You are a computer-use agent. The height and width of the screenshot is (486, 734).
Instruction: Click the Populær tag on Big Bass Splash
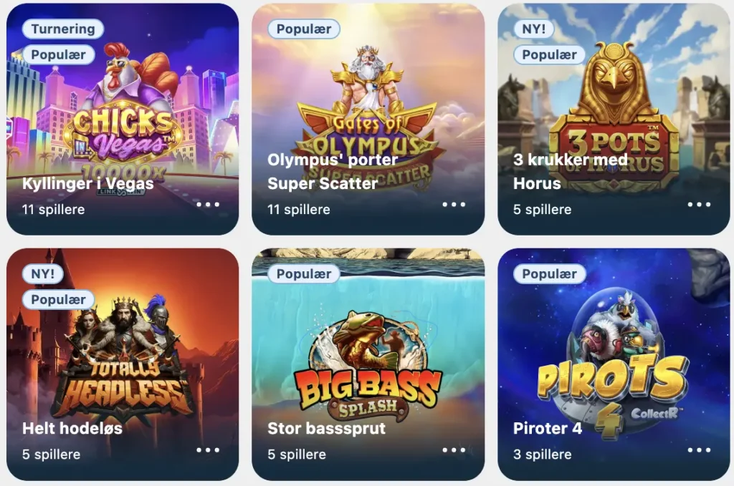tap(304, 274)
